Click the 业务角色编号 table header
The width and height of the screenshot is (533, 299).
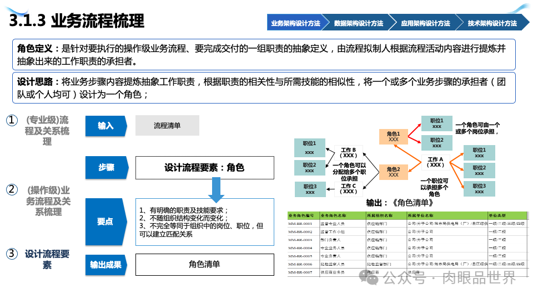303,215
